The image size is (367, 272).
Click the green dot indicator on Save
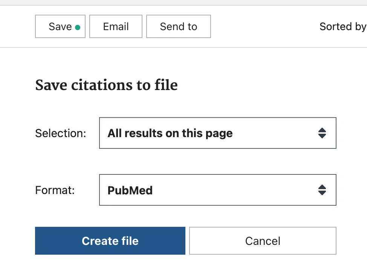[x=78, y=28]
